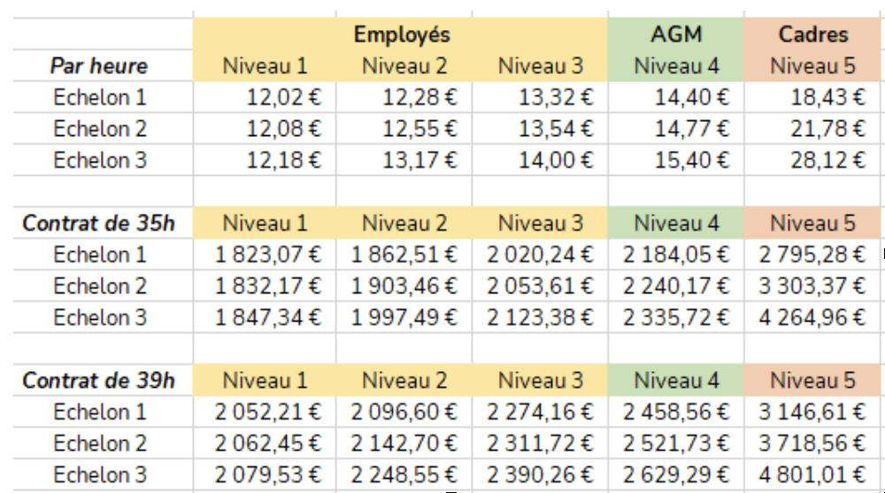This screenshot has height=493, width=885.
Task: Select the Contrat de 35h label cell
Action: [x=98, y=224]
